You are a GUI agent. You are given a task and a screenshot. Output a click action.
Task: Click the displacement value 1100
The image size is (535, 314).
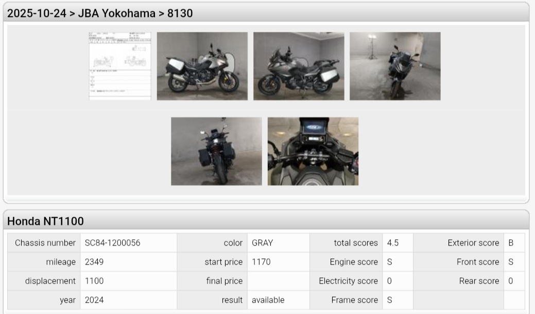pos(94,281)
